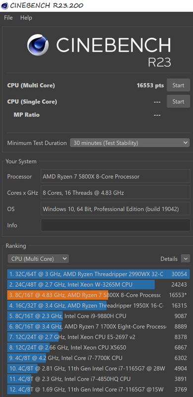Start the CPU (Multi Core) test
Viewport: 193px width, 397px height.
click(x=178, y=85)
